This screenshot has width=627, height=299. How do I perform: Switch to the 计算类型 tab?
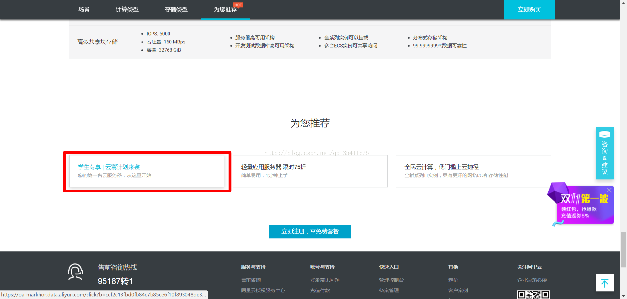127,9
